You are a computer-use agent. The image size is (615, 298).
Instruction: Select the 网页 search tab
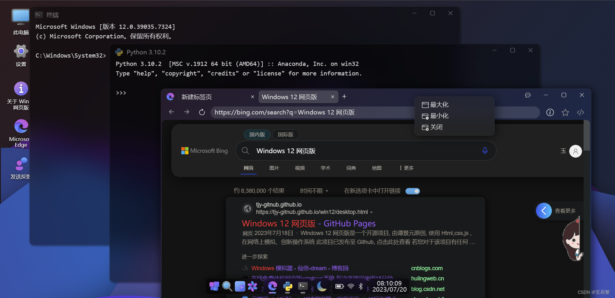click(x=248, y=168)
